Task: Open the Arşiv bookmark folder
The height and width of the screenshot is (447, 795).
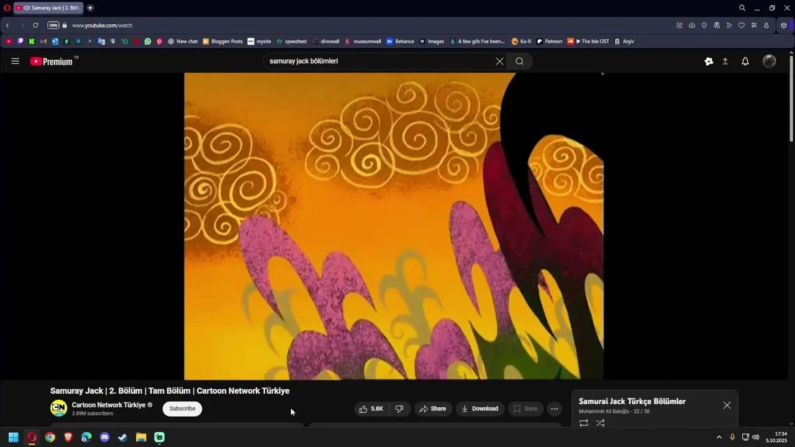Action: (624, 42)
